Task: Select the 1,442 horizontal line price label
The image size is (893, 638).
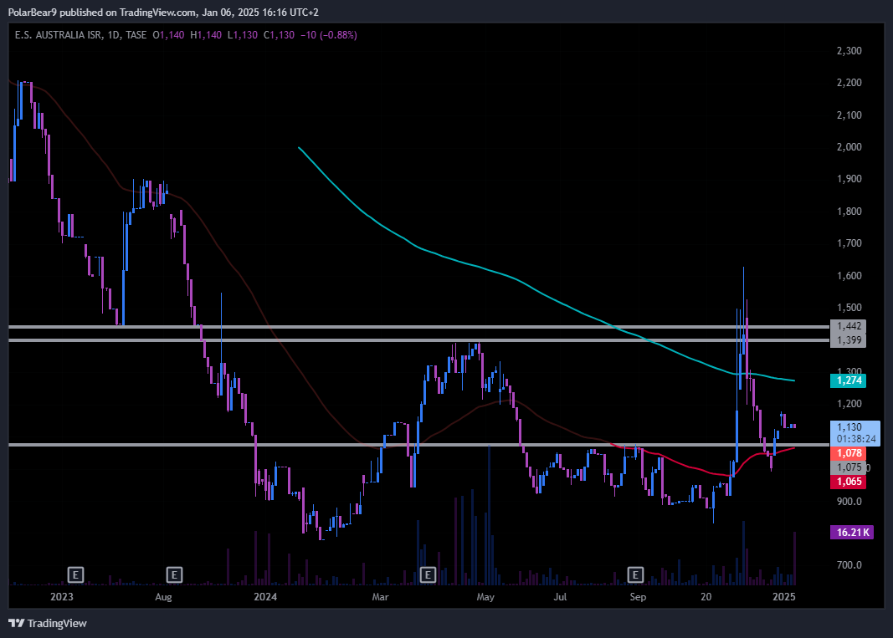Action: pos(848,326)
